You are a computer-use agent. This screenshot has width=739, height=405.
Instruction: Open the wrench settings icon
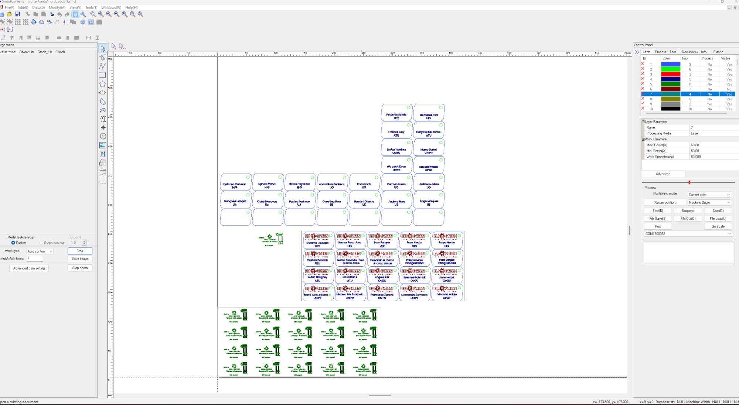pyautogui.click(x=83, y=14)
